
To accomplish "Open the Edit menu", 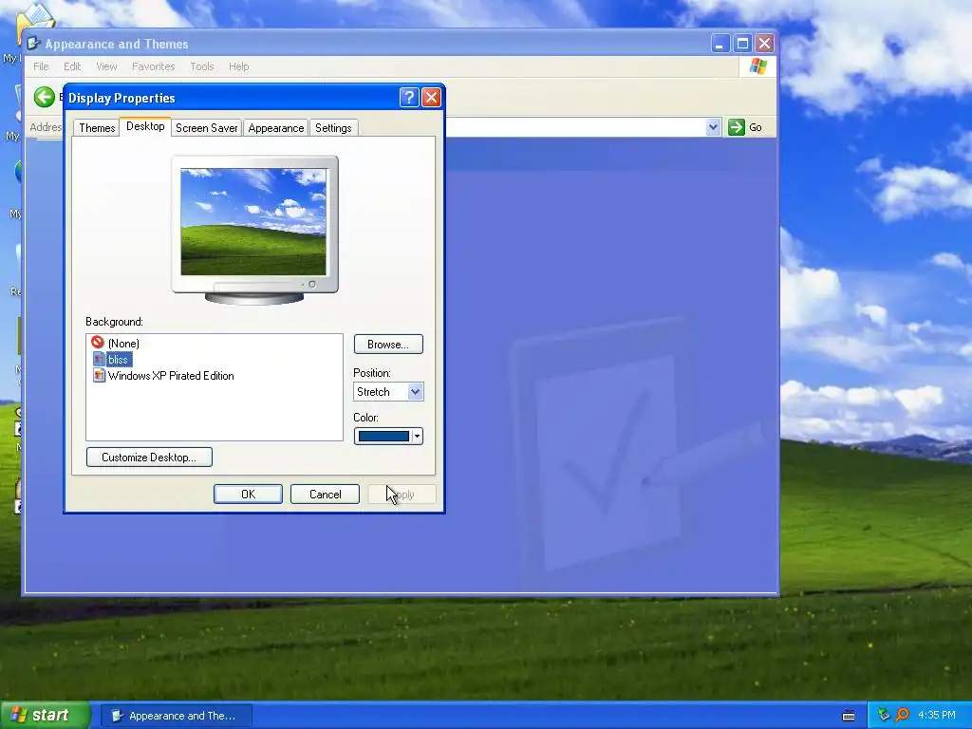I will 72,66.
